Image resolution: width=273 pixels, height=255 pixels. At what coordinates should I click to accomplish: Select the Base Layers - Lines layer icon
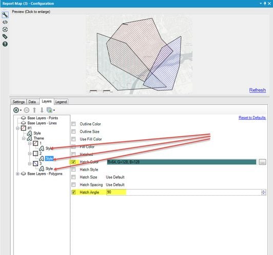(23, 123)
